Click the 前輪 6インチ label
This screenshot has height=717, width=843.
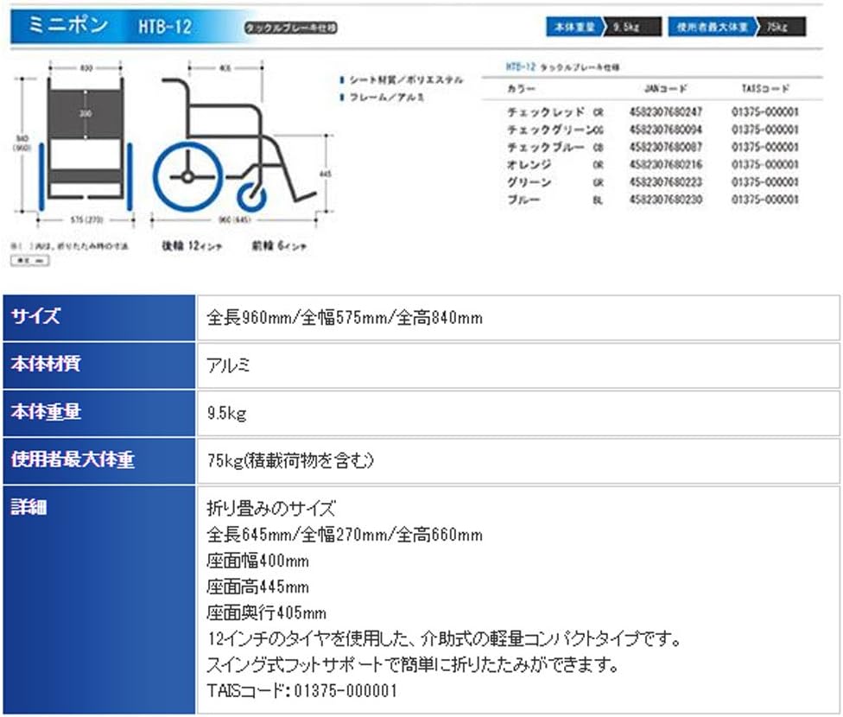click(x=279, y=246)
